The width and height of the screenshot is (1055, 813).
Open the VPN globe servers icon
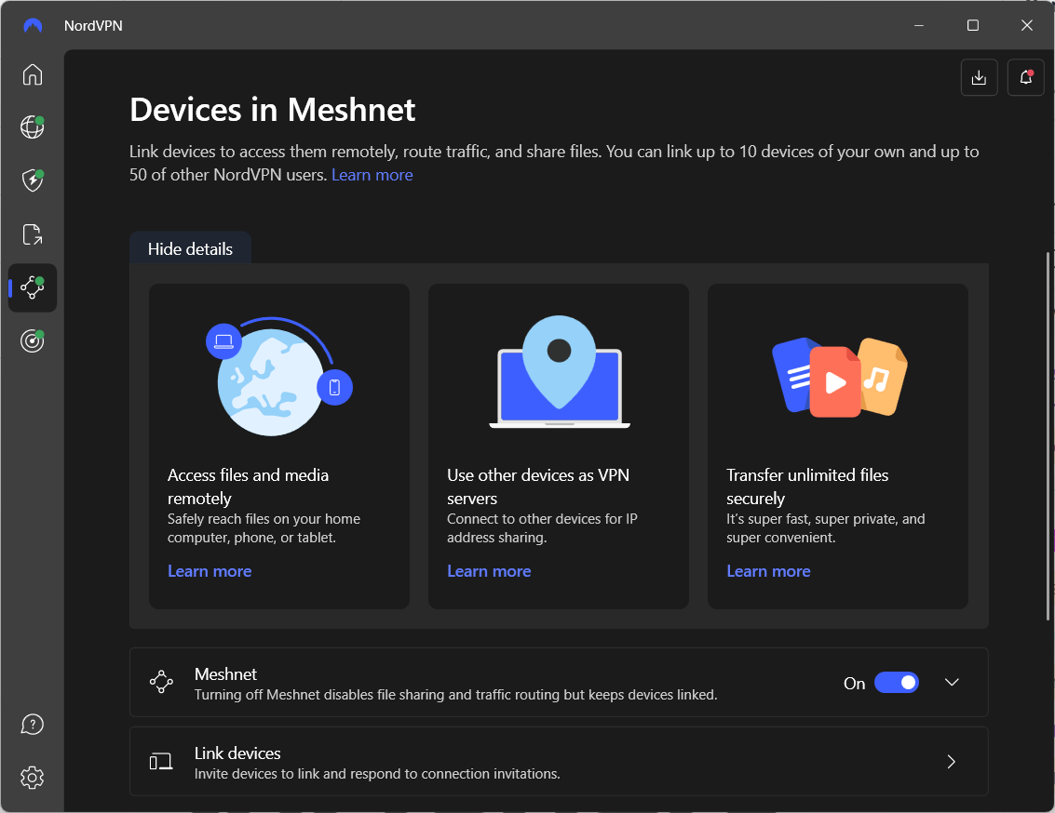(33, 127)
